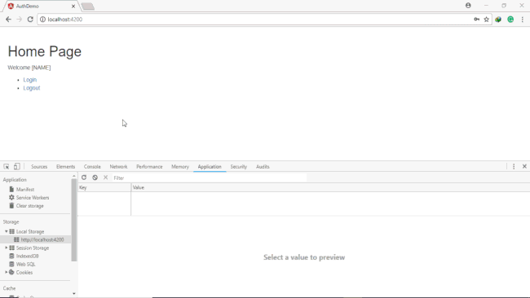Toggle the device toolbar icon
This screenshot has height=298, width=530.
click(16, 166)
